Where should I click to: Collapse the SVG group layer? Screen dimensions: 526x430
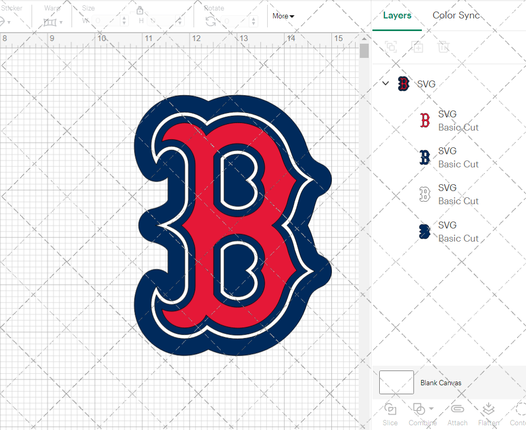[x=386, y=84]
